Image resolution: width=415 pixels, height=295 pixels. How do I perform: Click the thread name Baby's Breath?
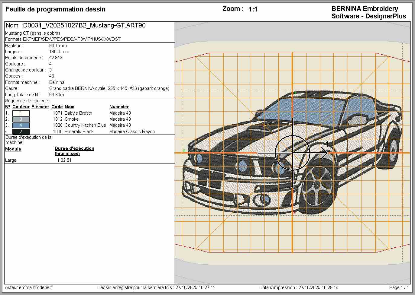(x=78, y=113)
